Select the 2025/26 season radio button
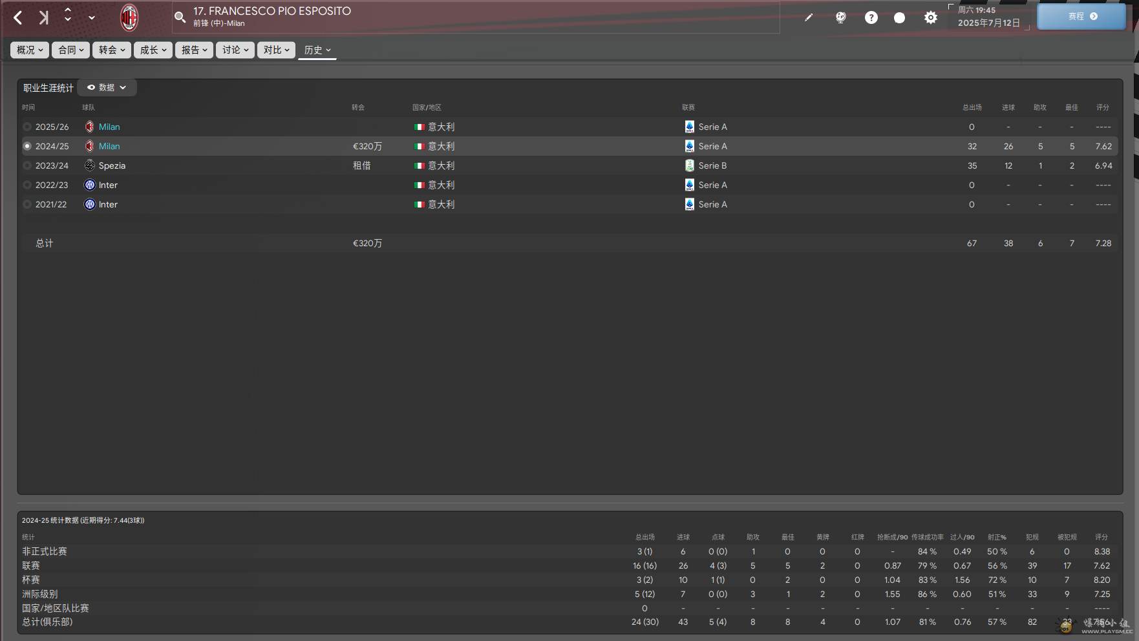The image size is (1139, 641). click(27, 127)
